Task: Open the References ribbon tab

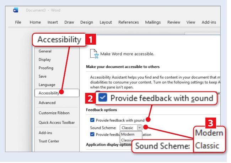Action: (128, 22)
